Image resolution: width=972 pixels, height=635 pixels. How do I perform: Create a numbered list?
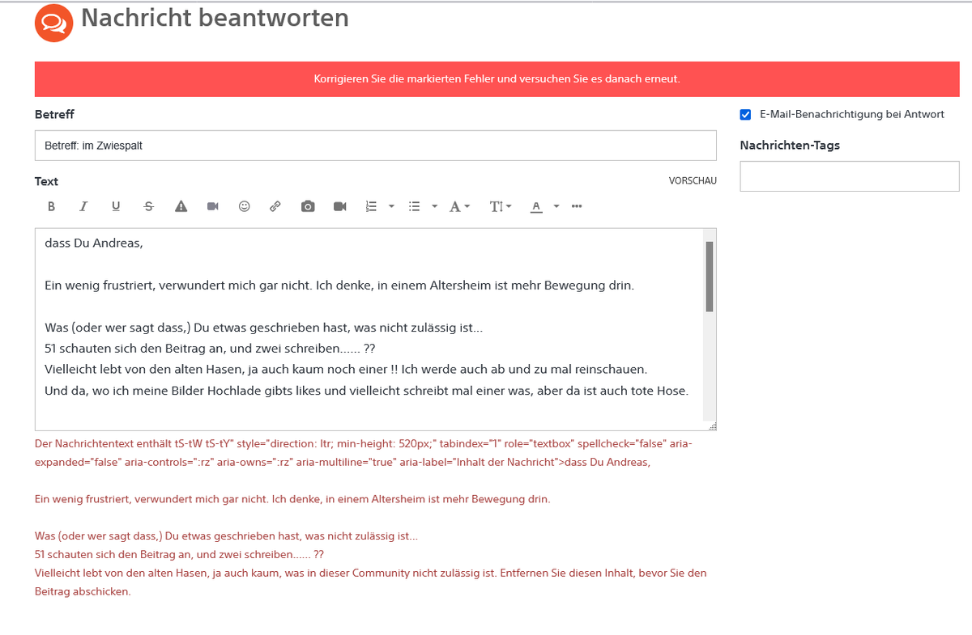372,206
